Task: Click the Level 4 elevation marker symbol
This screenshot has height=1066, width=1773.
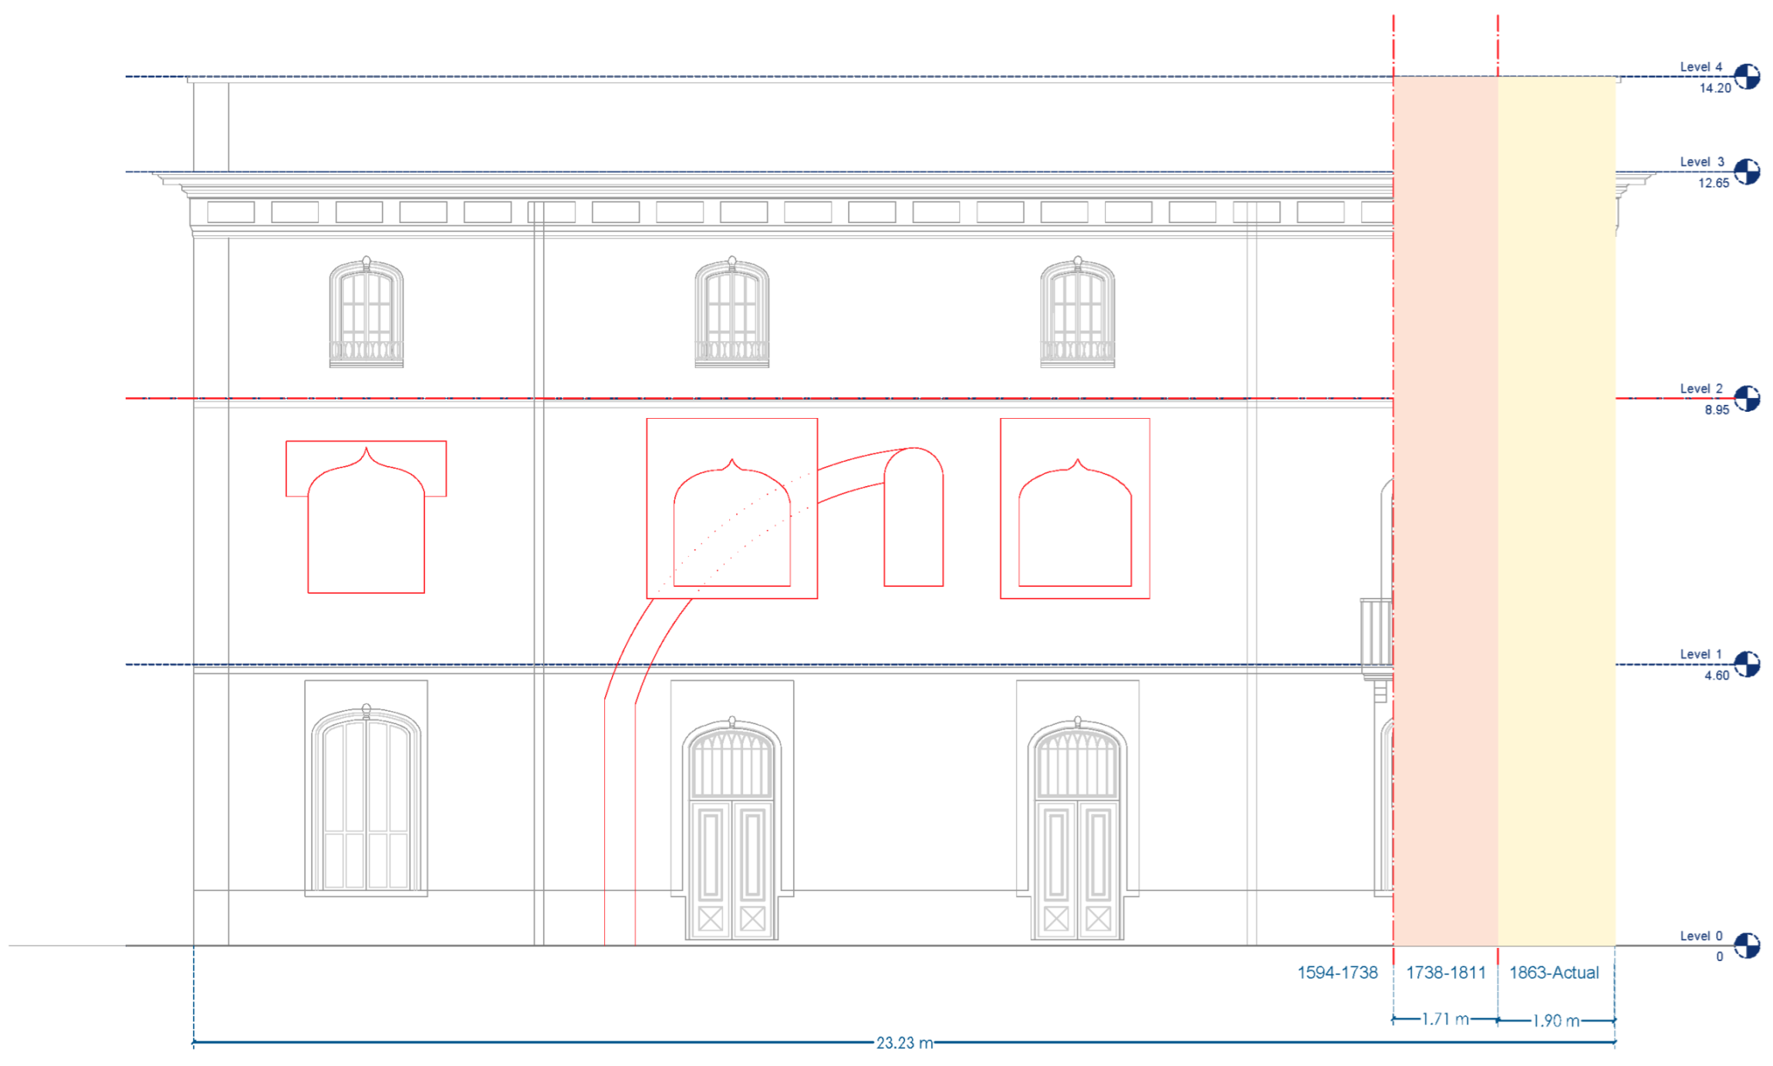Action: click(x=1747, y=76)
